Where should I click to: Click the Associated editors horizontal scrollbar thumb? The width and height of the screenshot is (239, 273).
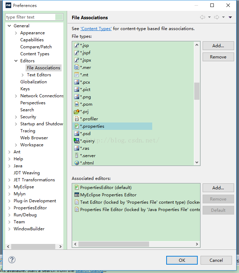pos(114,244)
